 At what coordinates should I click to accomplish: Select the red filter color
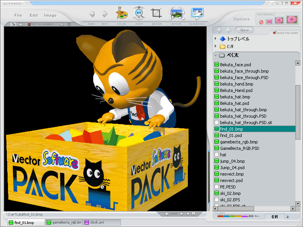pos(220,216)
